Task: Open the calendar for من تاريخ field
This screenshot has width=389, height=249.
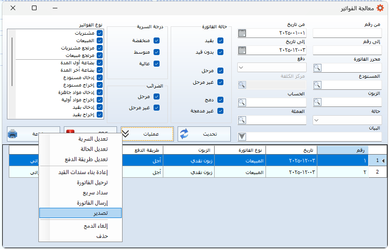Action: point(242,33)
